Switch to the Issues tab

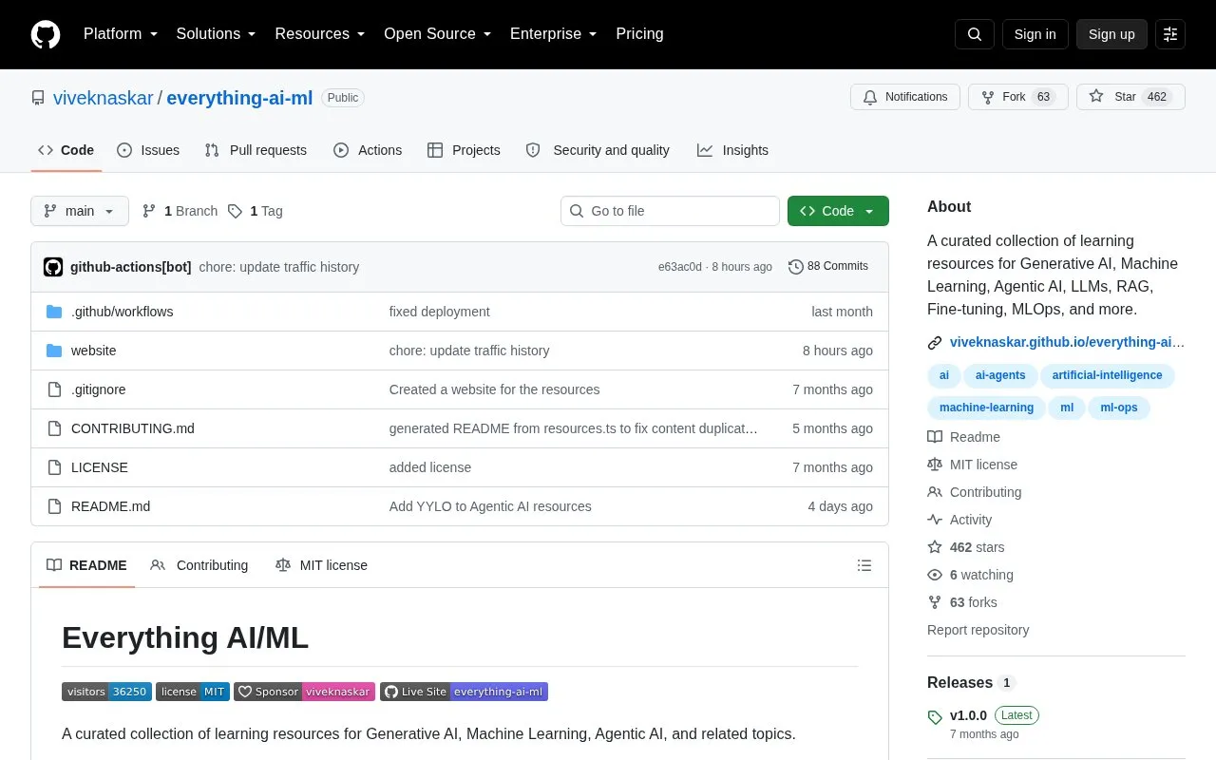[148, 150]
